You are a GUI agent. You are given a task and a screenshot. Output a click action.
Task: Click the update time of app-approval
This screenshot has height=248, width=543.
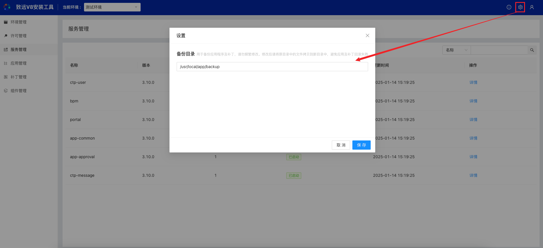(x=394, y=157)
